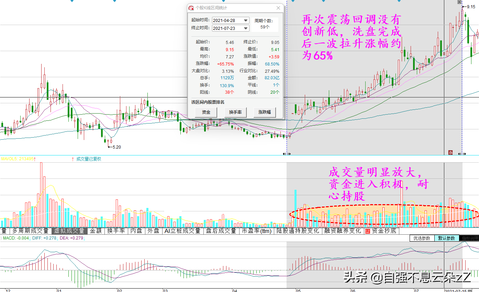The width and height of the screenshot is (479, 292).
Task: Switch to the 内盘 indicator tab
Action: 136,231
